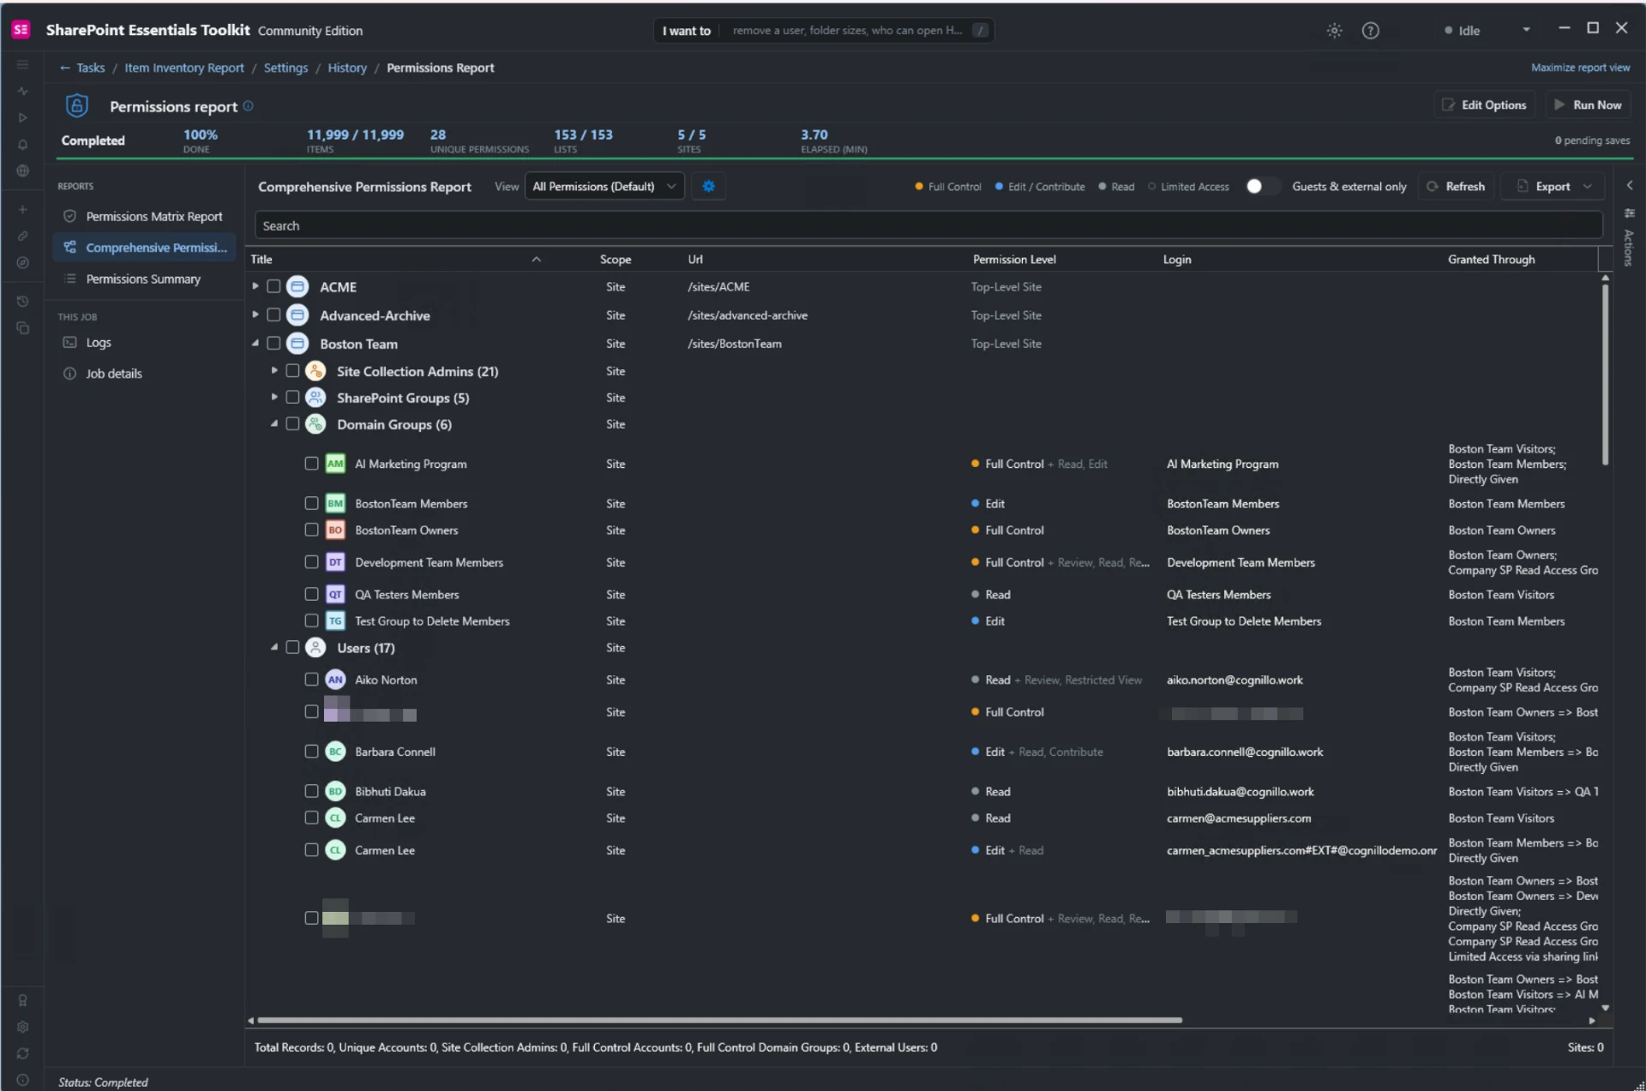Click the AN avatar for Aiko Norton

335,680
